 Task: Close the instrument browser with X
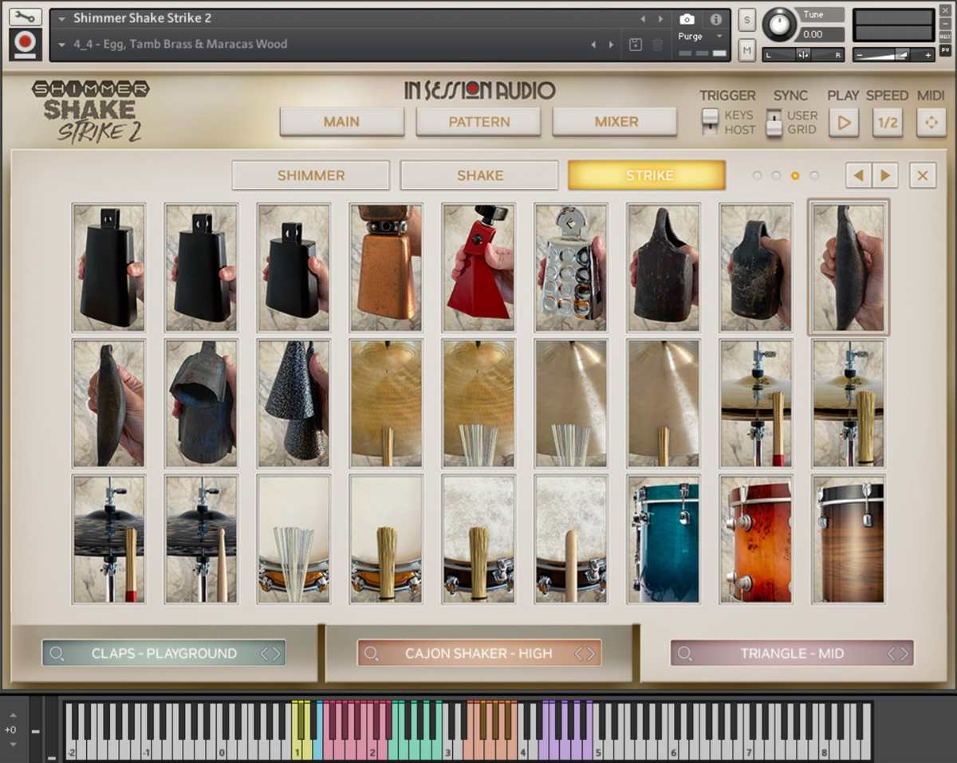(x=923, y=175)
